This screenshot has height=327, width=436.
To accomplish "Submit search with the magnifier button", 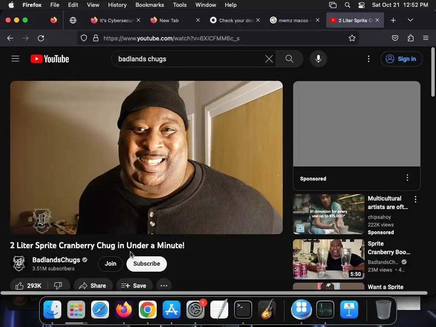I will tap(289, 59).
